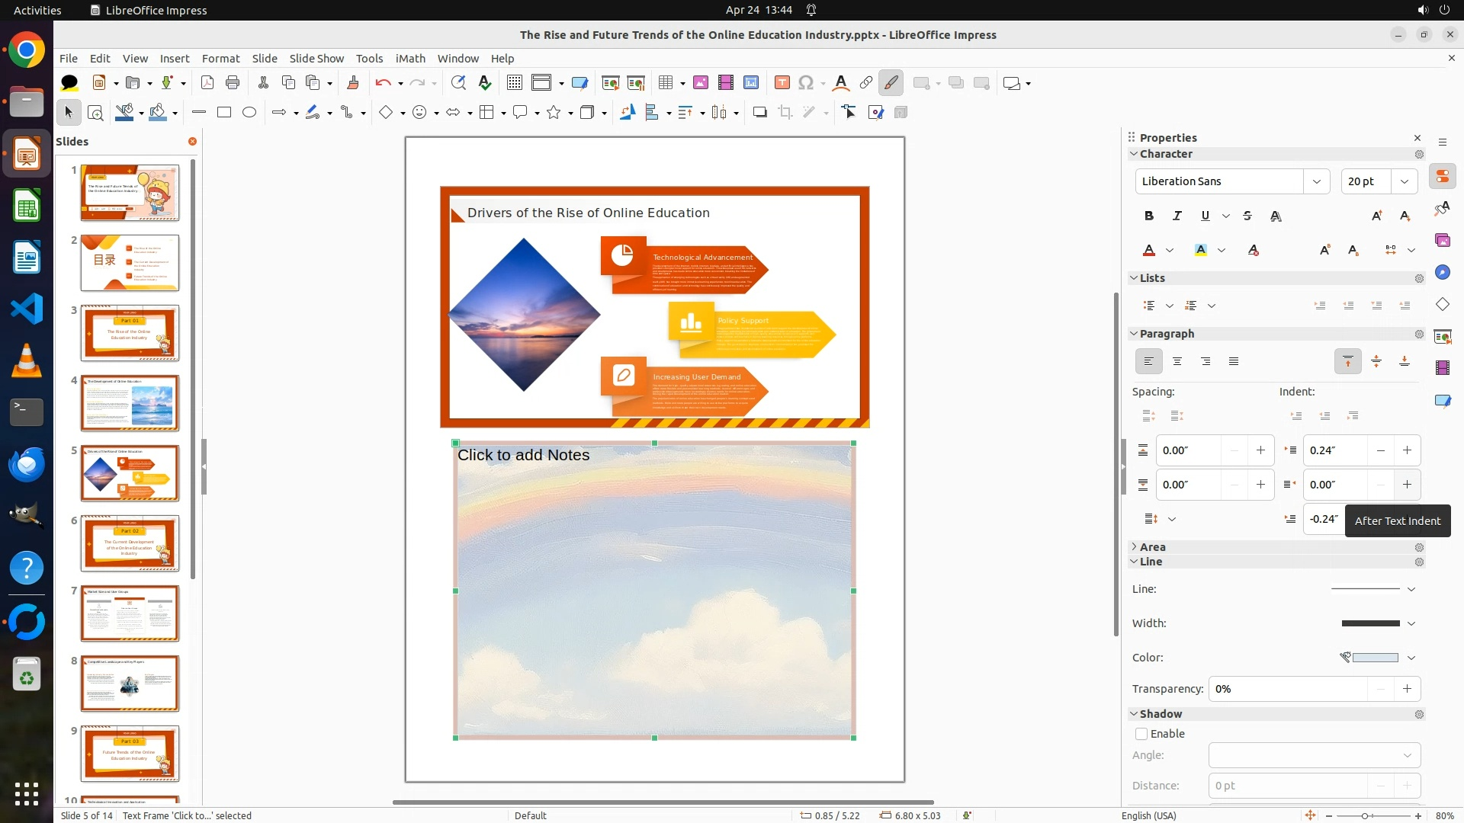Toggle Bold in Character panel
The width and height of the screenshot is (1464, 823).
[1149, 216]
